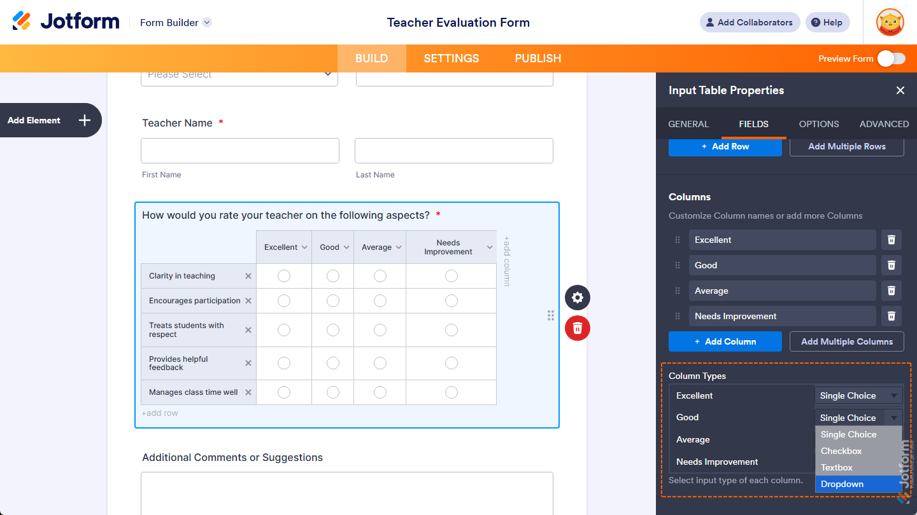The height and width of the screenshot is (515, 917).
Task: Open the BUILD tab
Action: [372, 58]
